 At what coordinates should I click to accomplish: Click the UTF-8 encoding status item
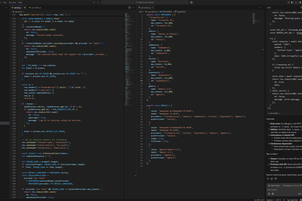pos(278,200)
